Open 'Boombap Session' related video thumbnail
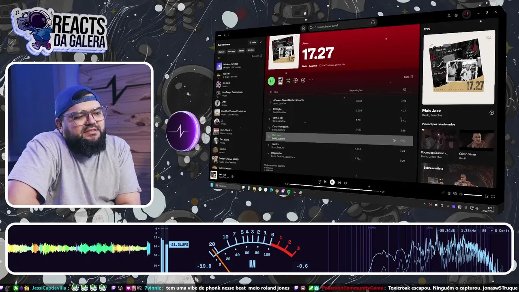Screen dimensions: 519x292 [x=438, y=140]
